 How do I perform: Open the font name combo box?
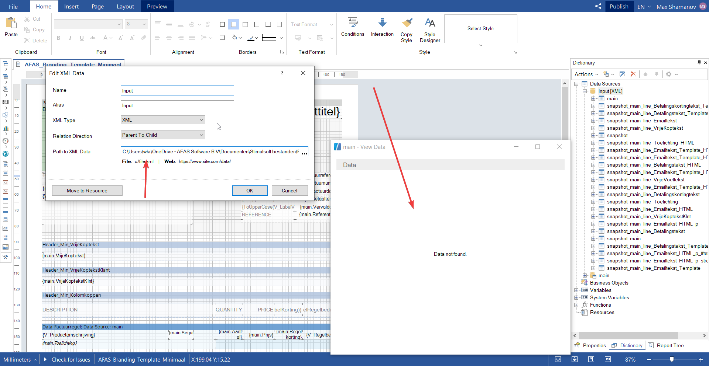coord(88,24)
